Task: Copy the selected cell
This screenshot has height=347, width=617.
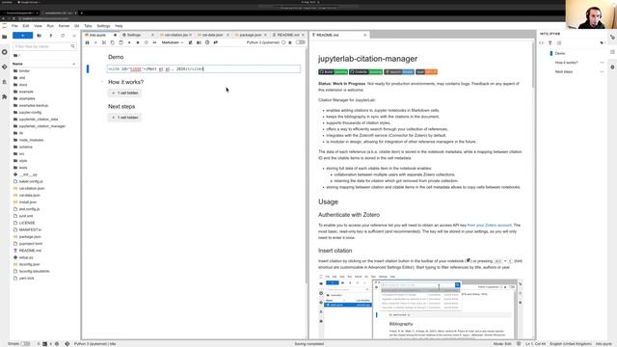Action: tap(112, 42)
